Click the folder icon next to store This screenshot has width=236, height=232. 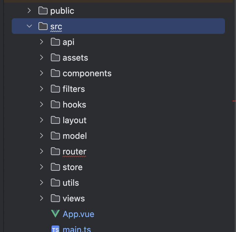coord(55,167)
